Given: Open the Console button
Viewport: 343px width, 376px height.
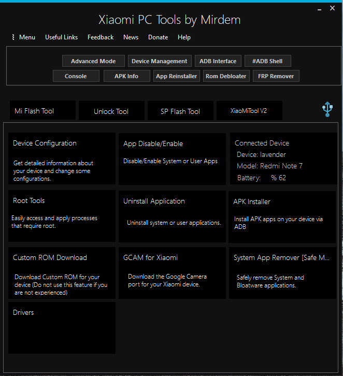Looking at the screenshot, I should click(76, 76).
